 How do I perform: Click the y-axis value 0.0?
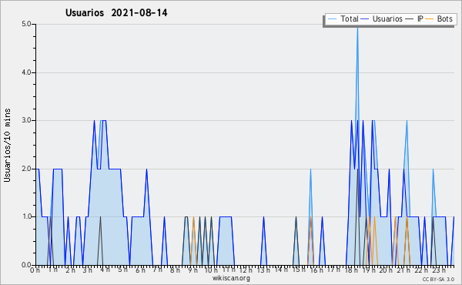point(26,265)
